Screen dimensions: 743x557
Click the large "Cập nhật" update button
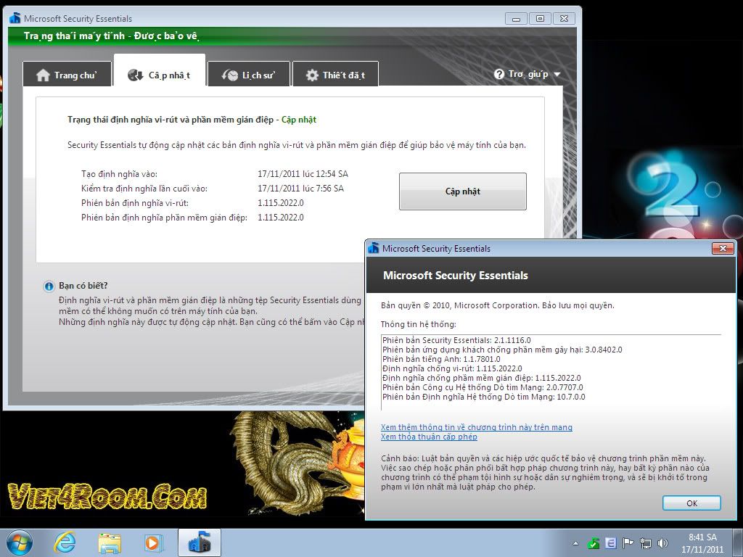pos(462,191)
